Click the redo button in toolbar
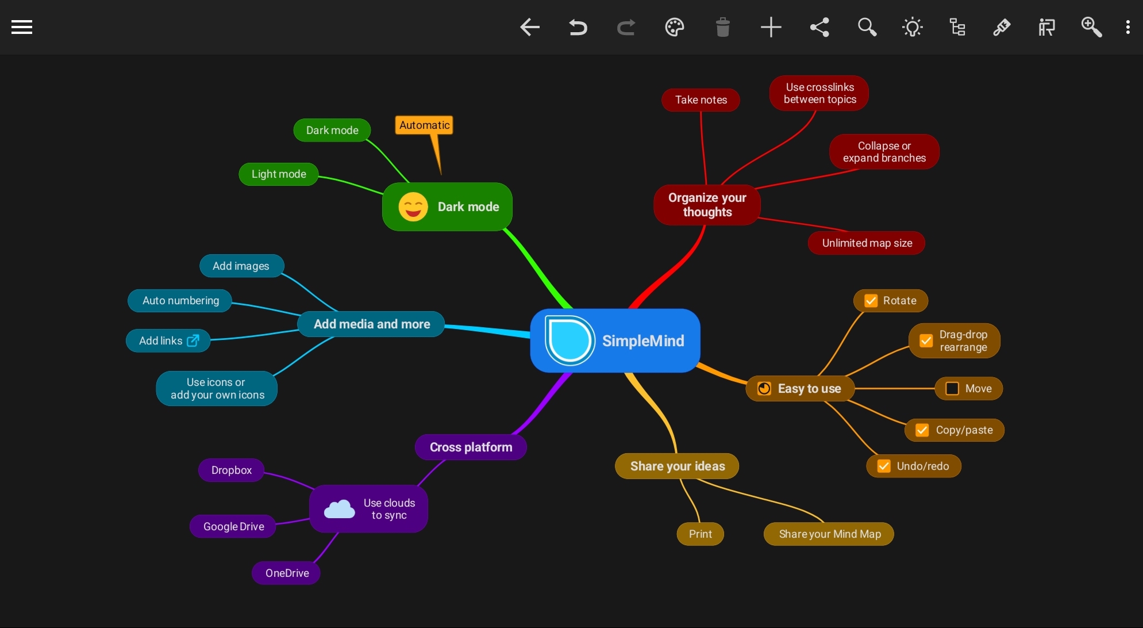Viewport: 1143px width, 628px height. 626,26
